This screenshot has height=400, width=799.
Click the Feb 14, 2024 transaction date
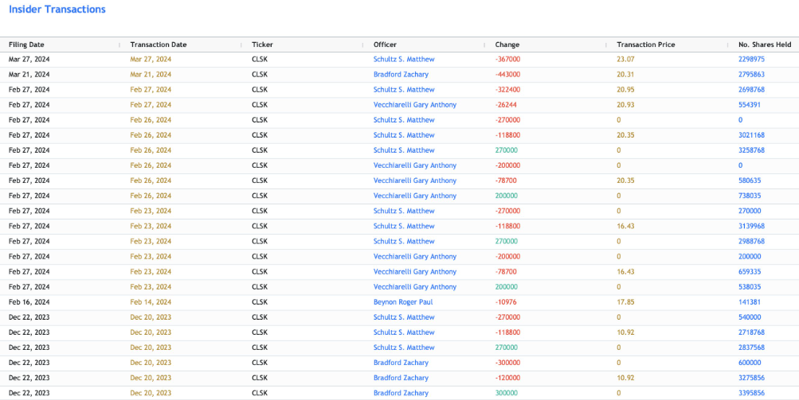(151, 302)
